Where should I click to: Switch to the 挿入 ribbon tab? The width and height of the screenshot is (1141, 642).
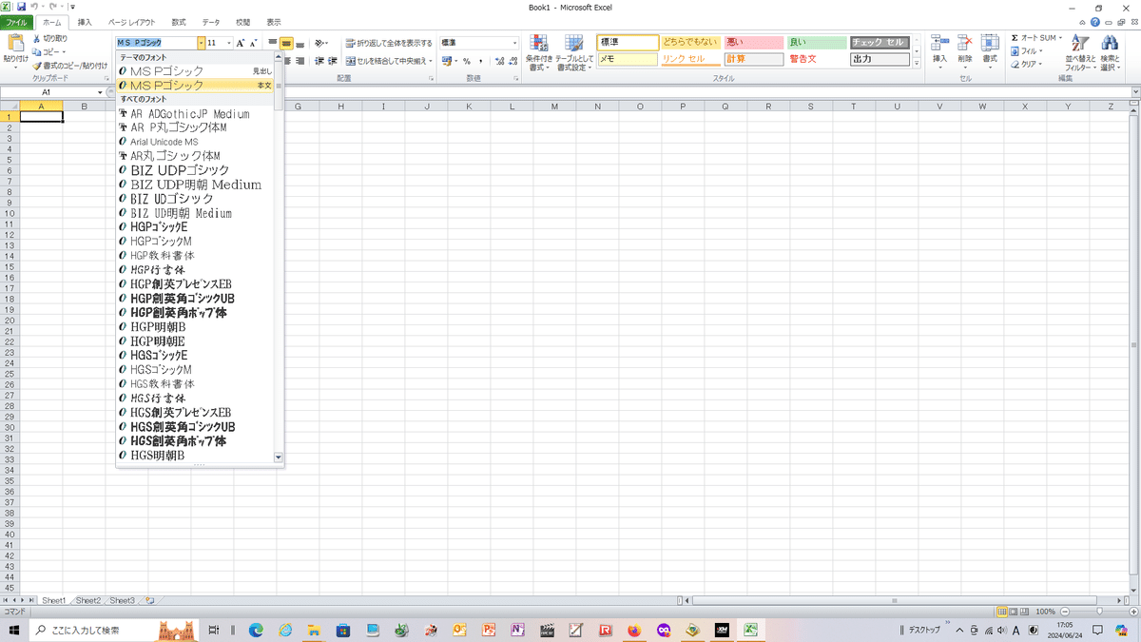click(x=85, y=21)
